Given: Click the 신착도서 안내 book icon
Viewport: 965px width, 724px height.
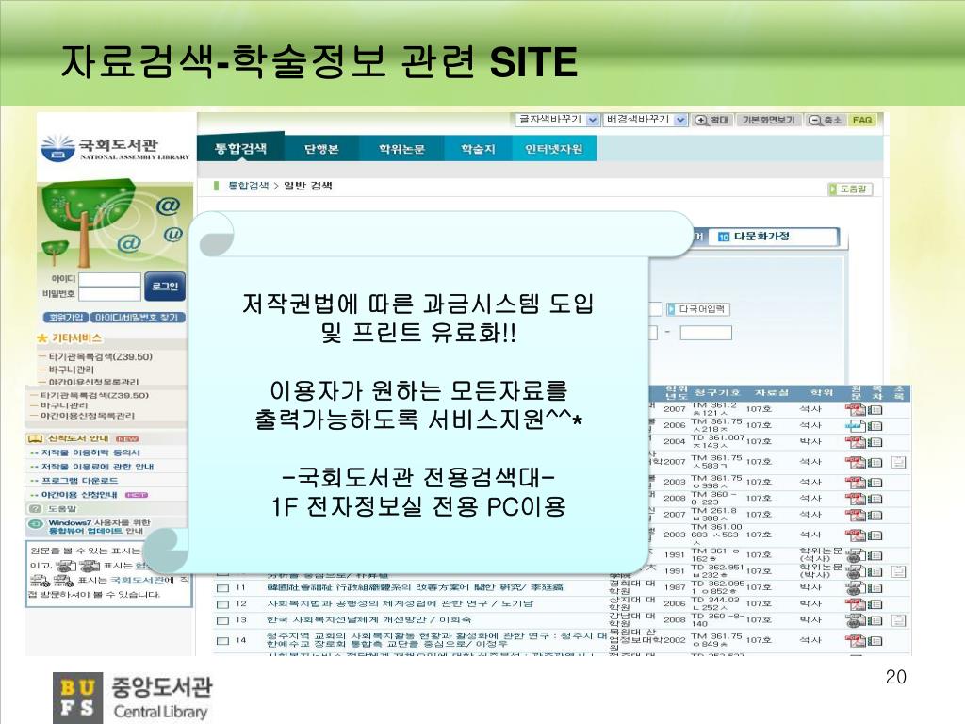Looking at the screenshot, I should tap(35, 438).
